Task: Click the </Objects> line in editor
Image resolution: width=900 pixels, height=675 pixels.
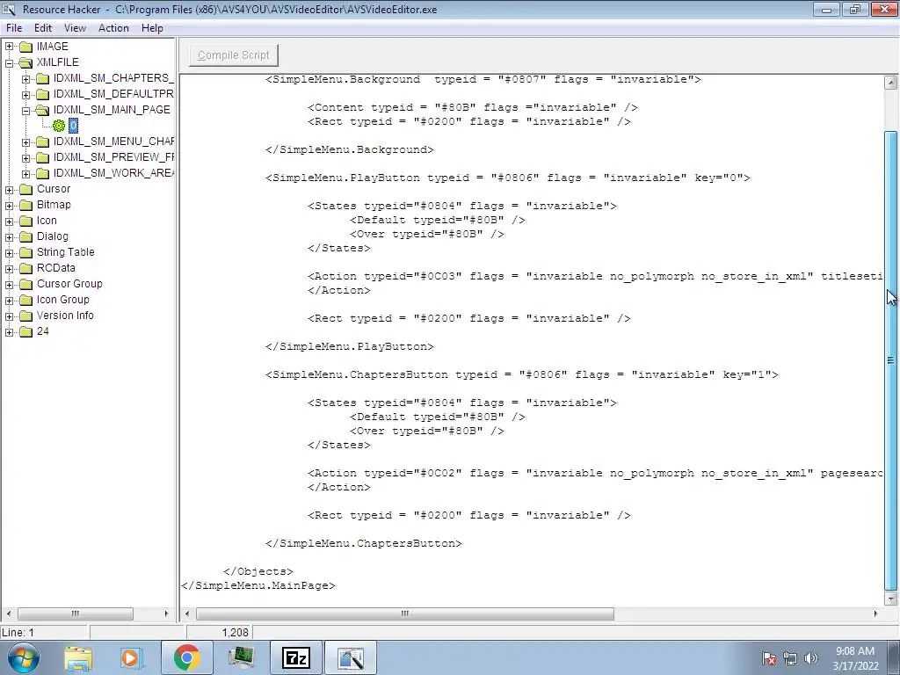Action: point(258,571)
